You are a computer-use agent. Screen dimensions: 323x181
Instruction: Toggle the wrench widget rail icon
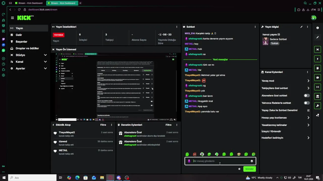tap(317, 106)
